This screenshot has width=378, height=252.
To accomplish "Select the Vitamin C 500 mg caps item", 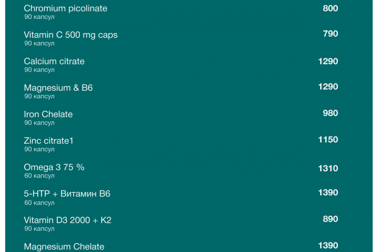I will [70, 35].
